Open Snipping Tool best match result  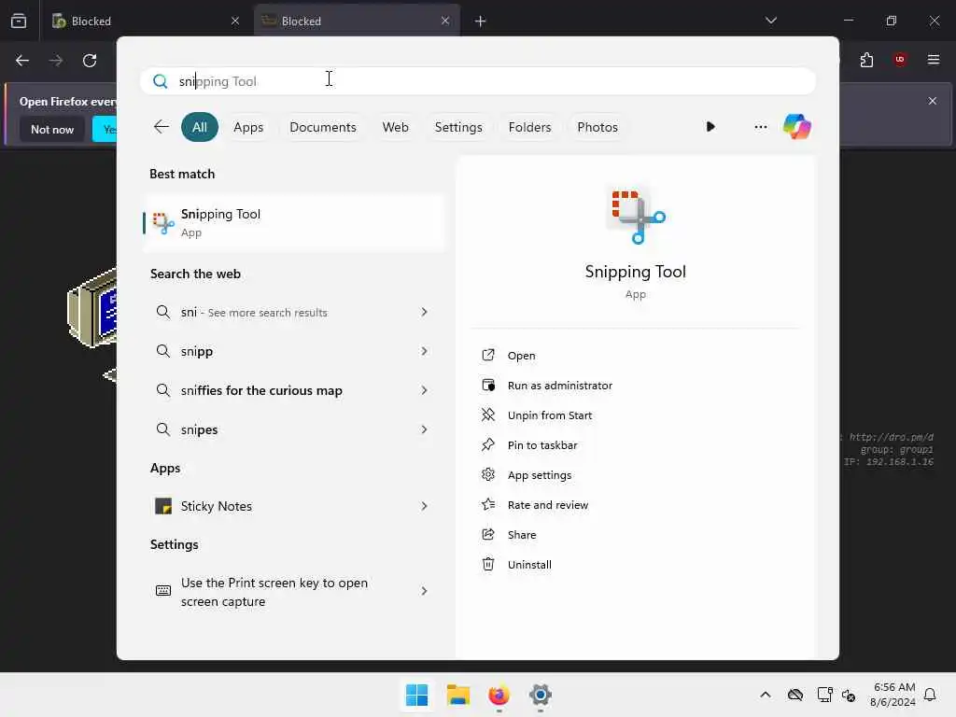point(294,222)
